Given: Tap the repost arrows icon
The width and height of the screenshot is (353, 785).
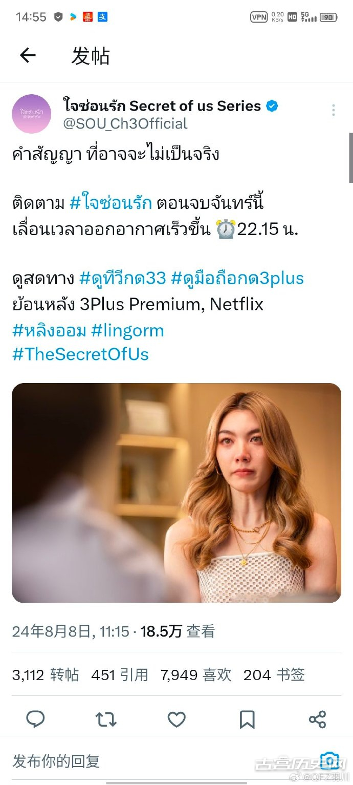Looking at the screenshot, I should (x=106, y=719).
